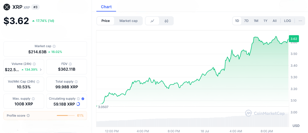Switch to line chart view icon
Image resolution: width=308 pixels, height=133 pixels.
153,21
